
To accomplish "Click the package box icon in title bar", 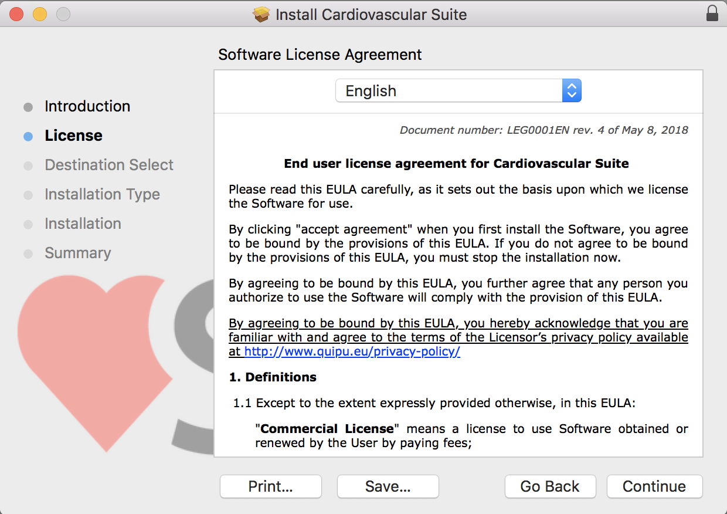I will 261,15.
